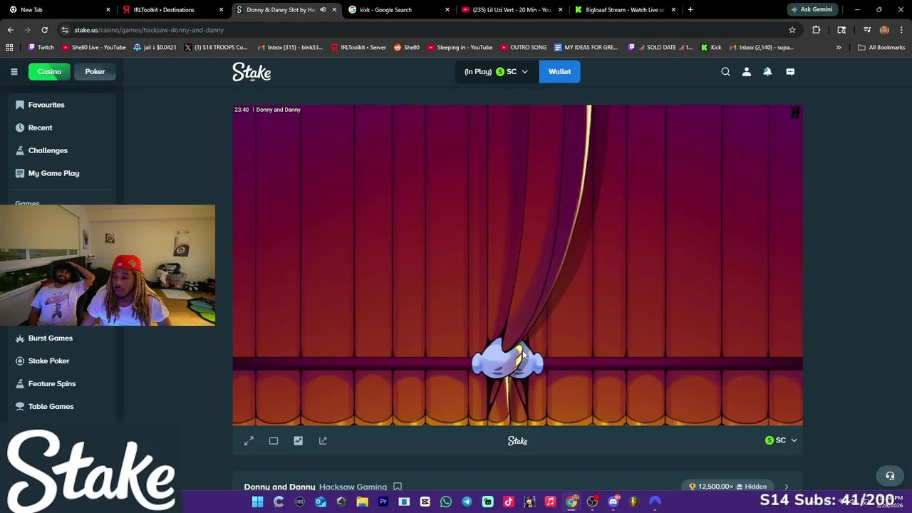The width and height of the screenshot is (912, 513).
Task: Bookmark Donny and Danny as favourite
Action: point(398,487)
